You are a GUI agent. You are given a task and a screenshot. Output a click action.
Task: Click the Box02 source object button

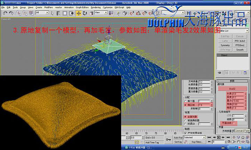point(232,89)
